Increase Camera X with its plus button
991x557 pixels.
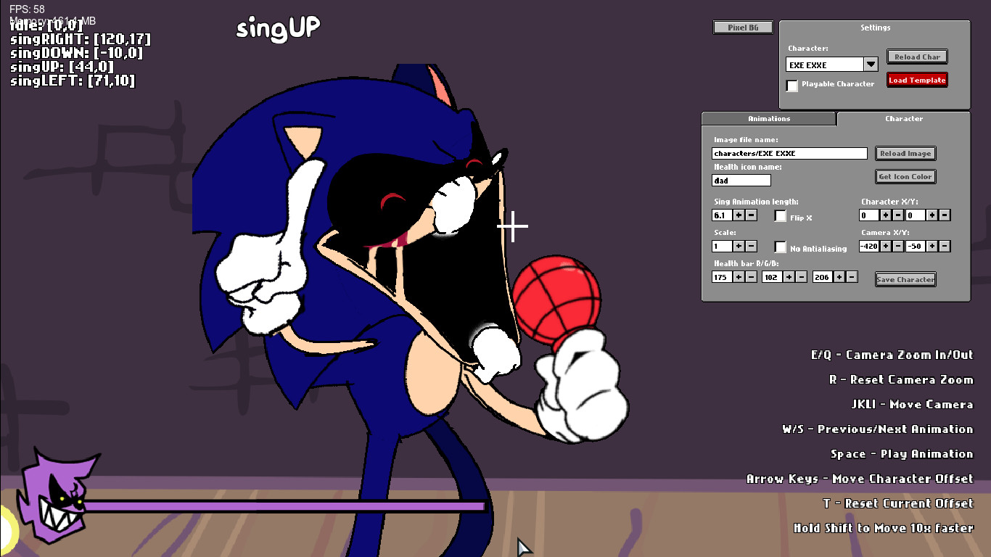(x=885, y=247)
